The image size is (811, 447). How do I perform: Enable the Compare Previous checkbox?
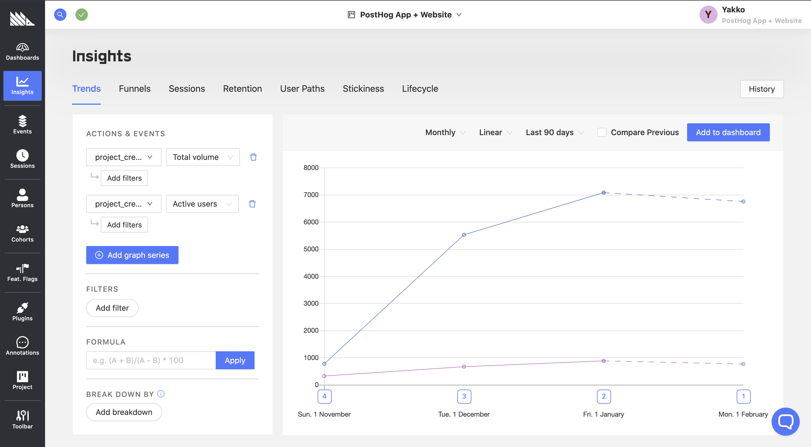(x=602, y=133)
